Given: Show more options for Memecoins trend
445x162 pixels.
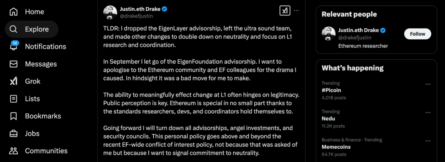Looking at the screenshot, I should click(x=428, y=141).
